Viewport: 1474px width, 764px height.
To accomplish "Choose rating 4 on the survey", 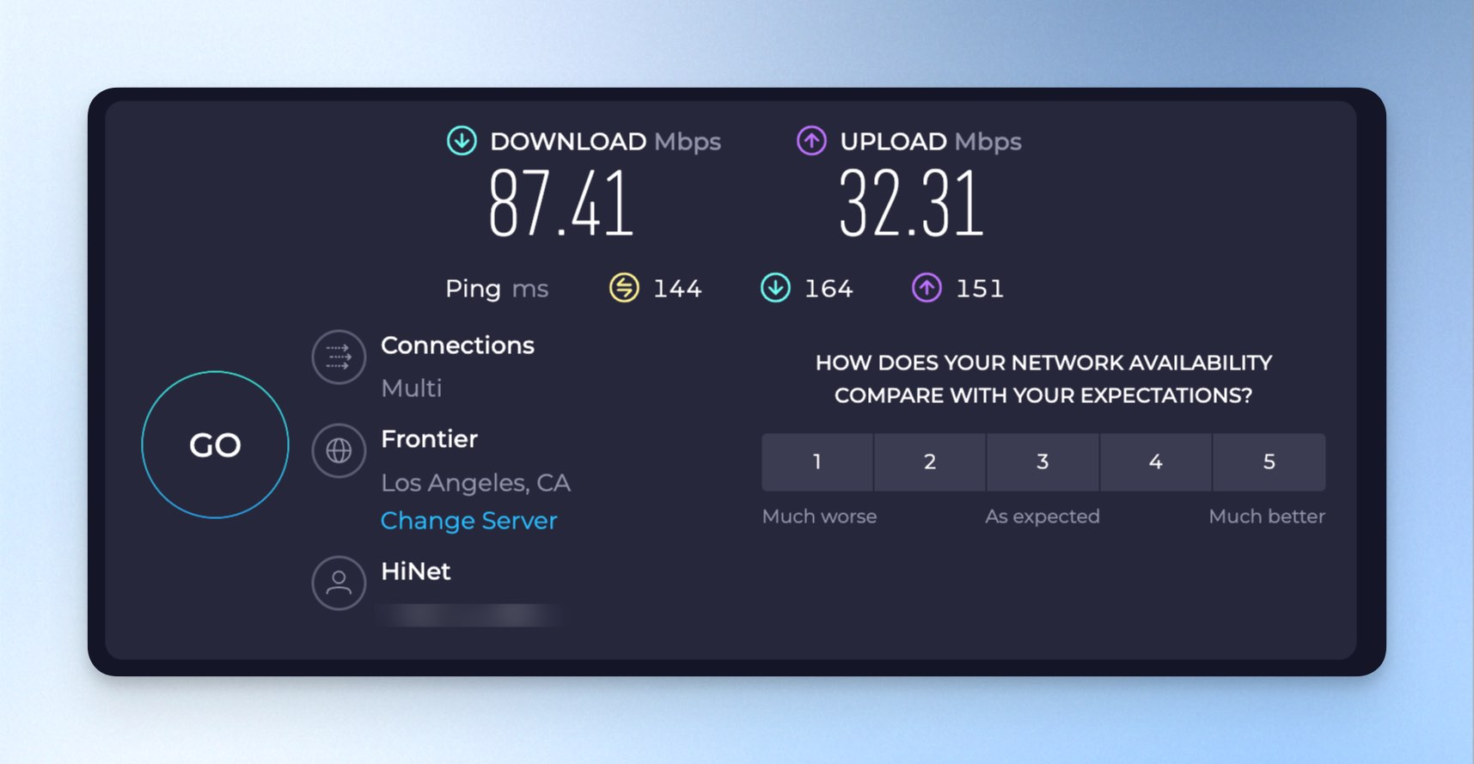I will (1156, 462).
